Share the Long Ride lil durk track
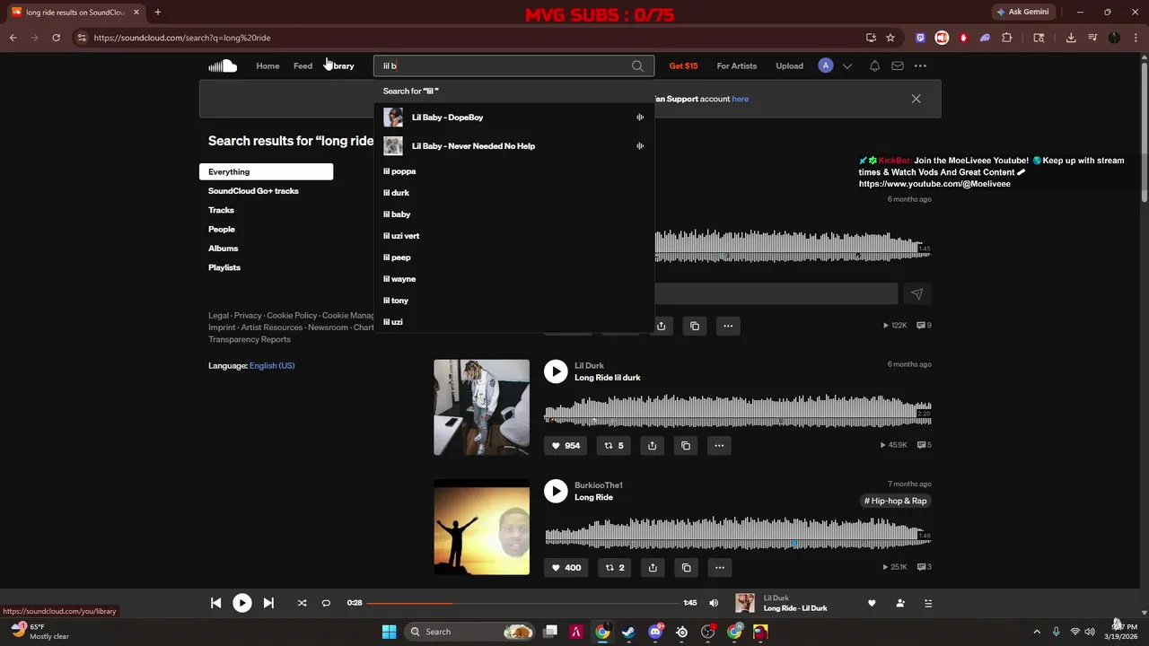 click(x=653, y=445)
